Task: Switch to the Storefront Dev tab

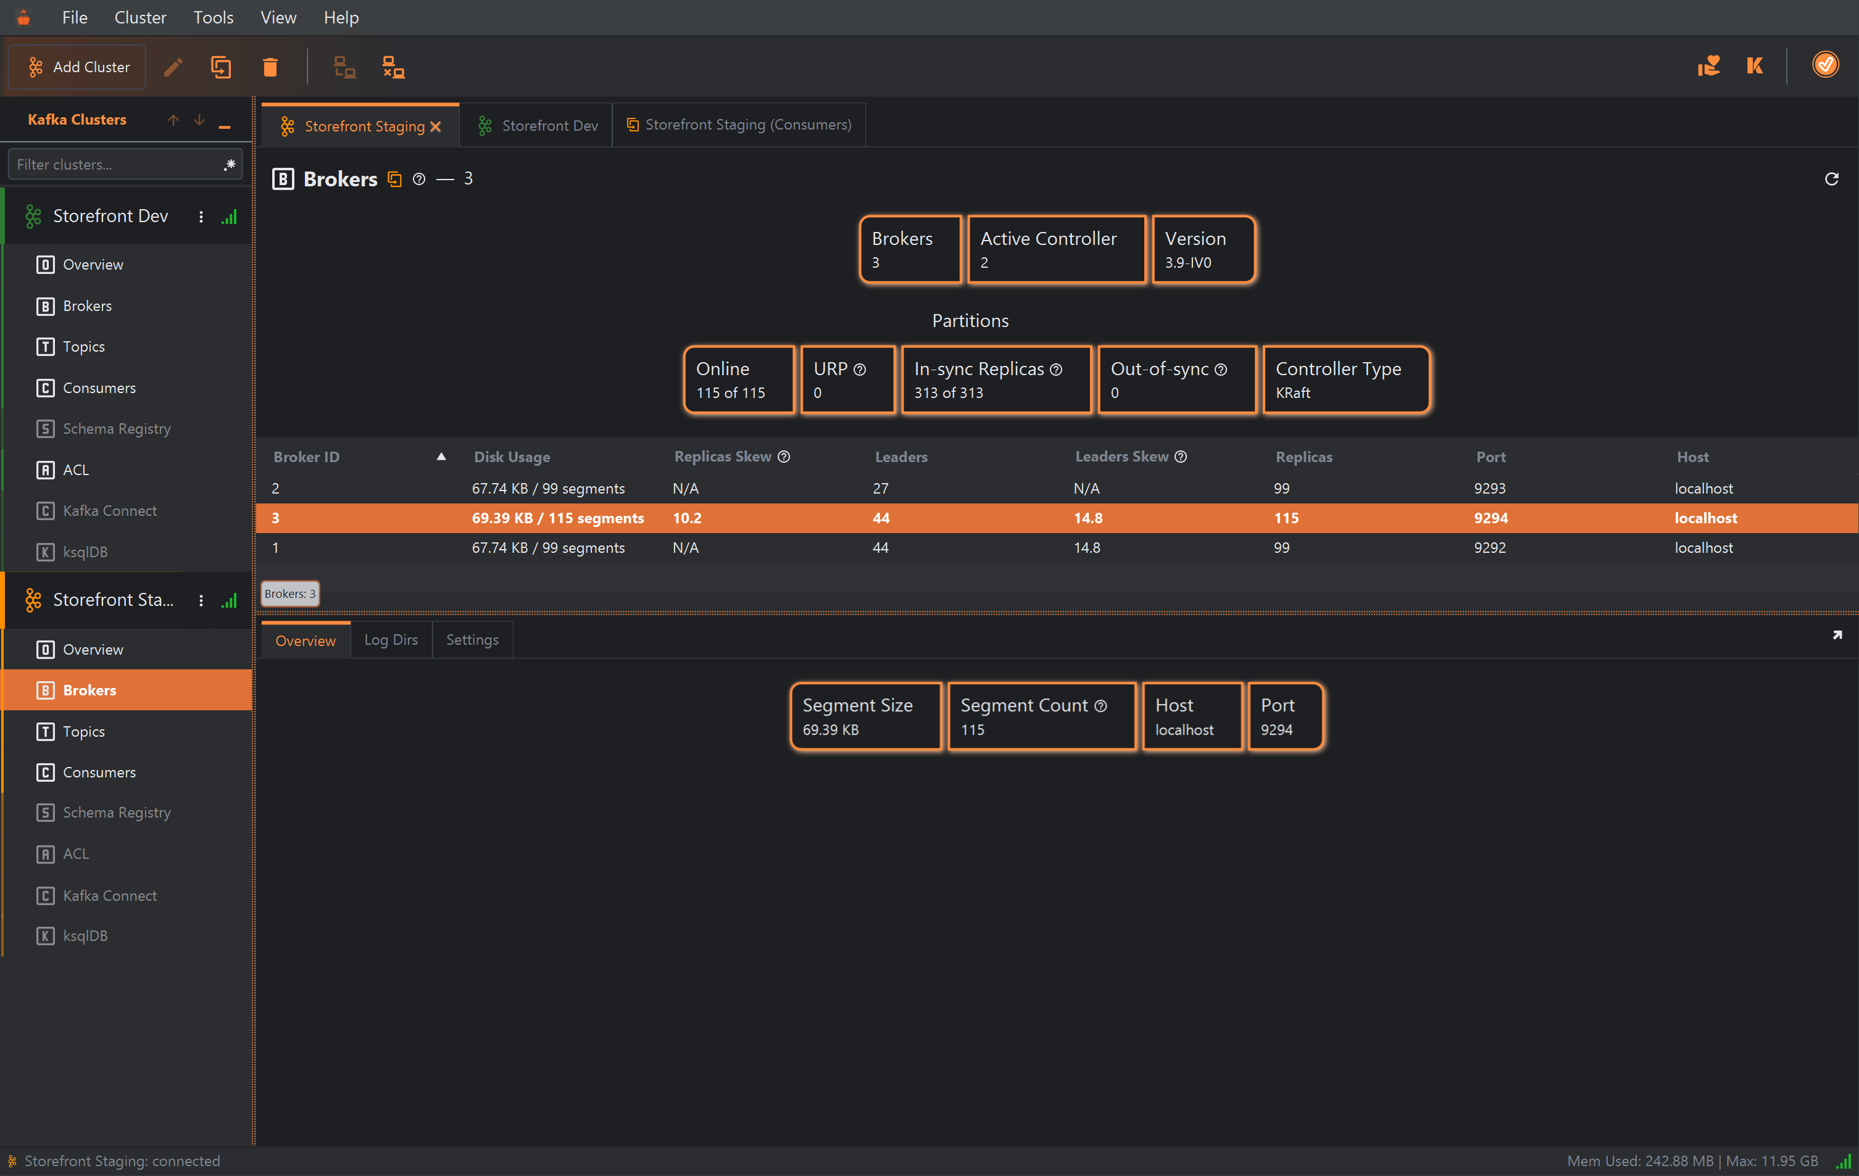Action: click(x=536, y=125)
